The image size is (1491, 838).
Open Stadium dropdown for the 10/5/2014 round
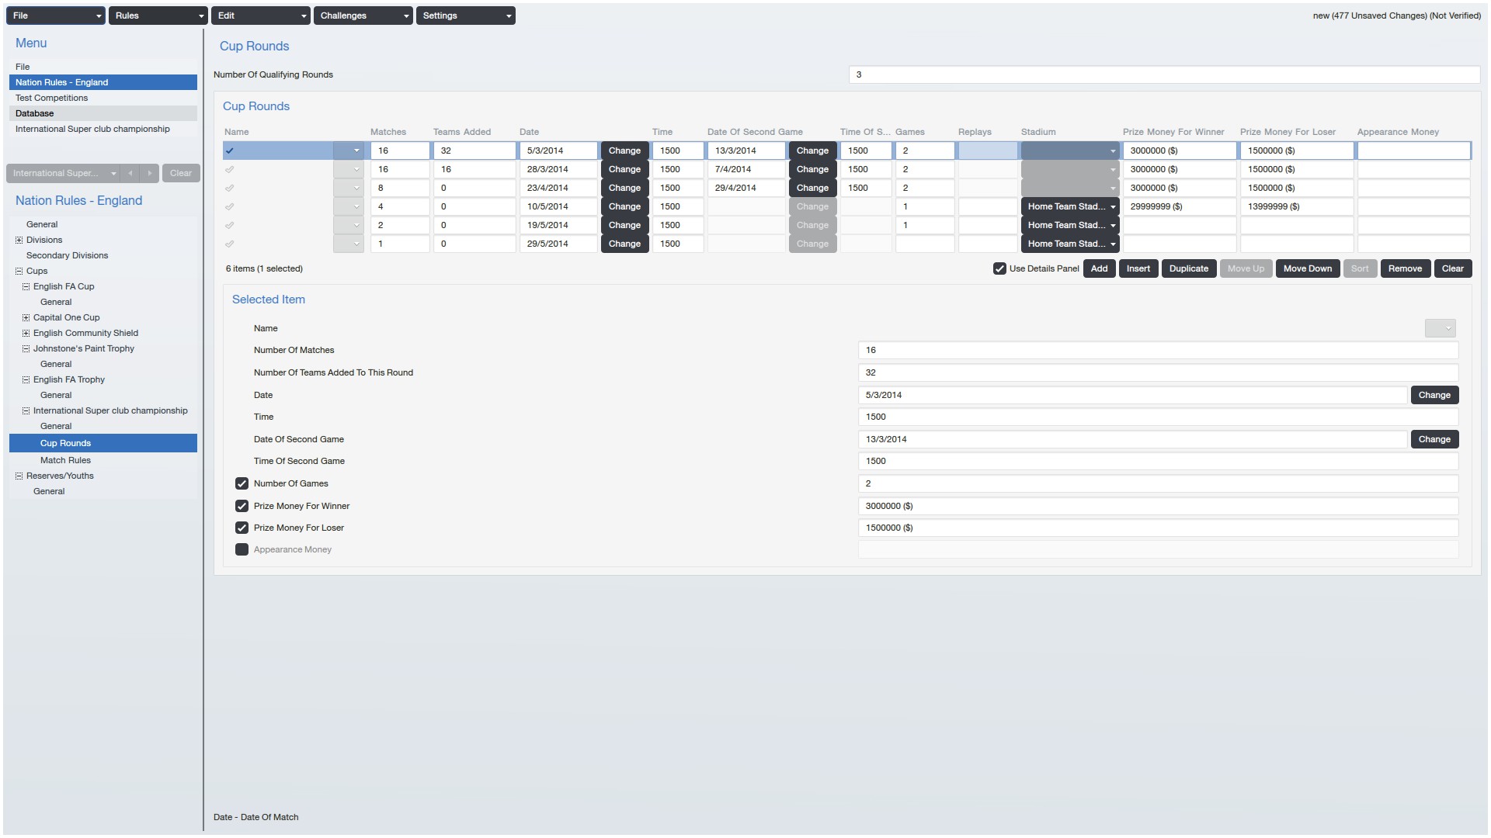[1069, 206]
